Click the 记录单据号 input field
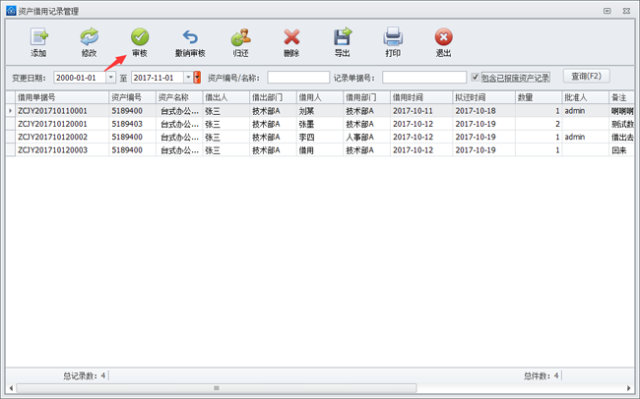Viewport: 640px width, 399px height. coord(424,78)
